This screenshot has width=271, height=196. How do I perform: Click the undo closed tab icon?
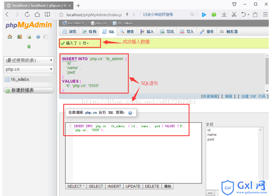pyautogui.click(x=244, y=14)
